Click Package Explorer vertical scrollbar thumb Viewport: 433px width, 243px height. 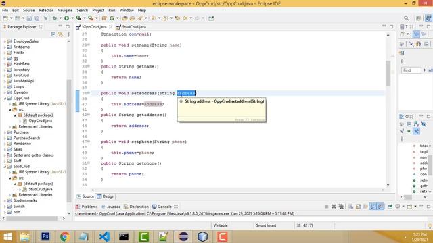tap(69, 140)
